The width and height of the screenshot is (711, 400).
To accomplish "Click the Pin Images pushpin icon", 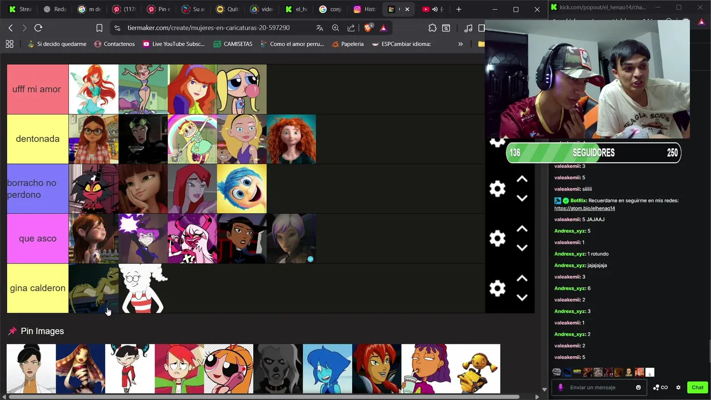I will click(12, 331).
